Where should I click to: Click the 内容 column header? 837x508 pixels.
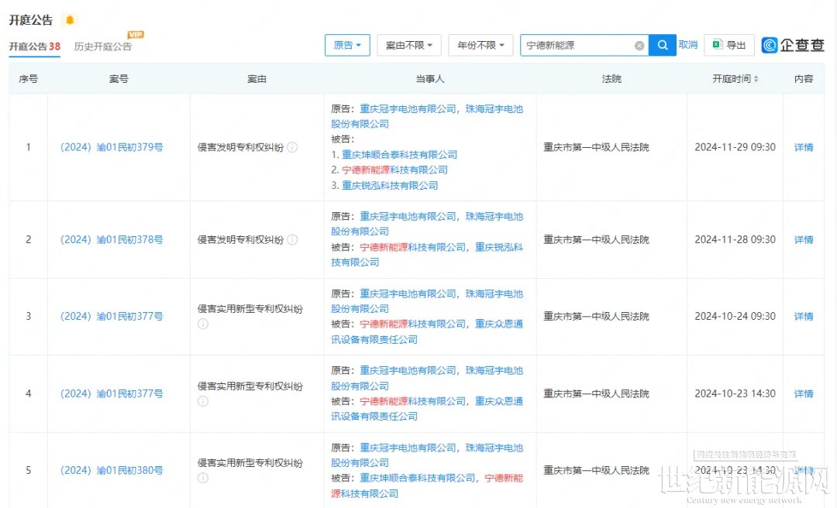click(804, 79)
